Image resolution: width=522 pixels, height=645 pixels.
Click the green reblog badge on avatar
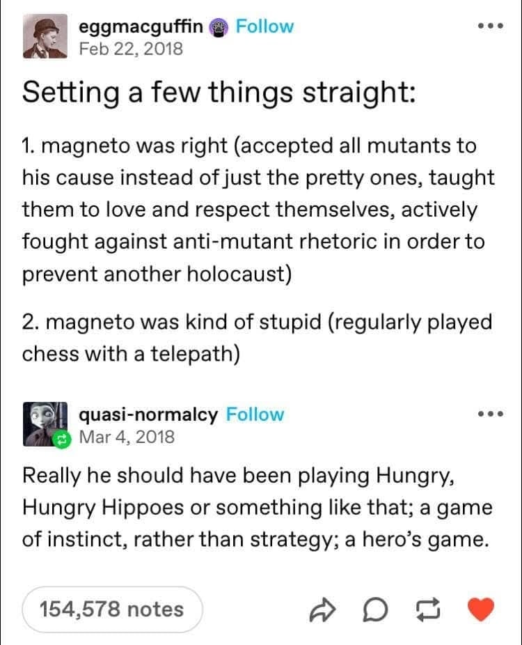(x=62, y=440)
